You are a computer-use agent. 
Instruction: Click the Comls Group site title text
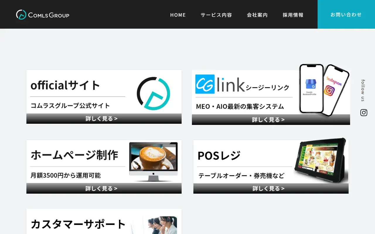[x=49, y=15]
